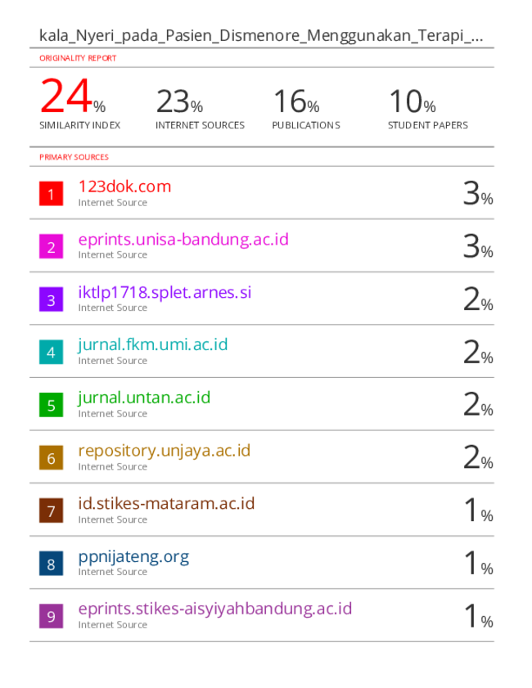Viewport: 532px width, 688px height.
Task: Click the document title at top
Action: (x=260, y=36)
